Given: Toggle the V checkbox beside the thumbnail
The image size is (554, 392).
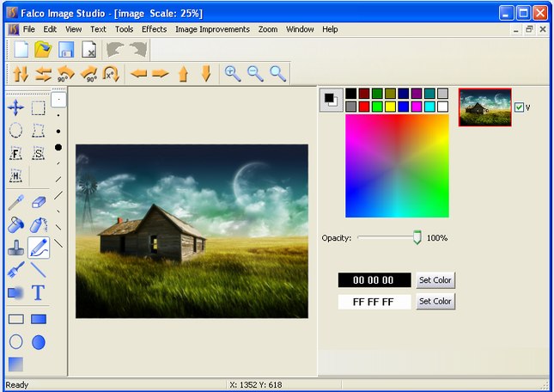Looking at the screenshot, I should click(519, 107).
